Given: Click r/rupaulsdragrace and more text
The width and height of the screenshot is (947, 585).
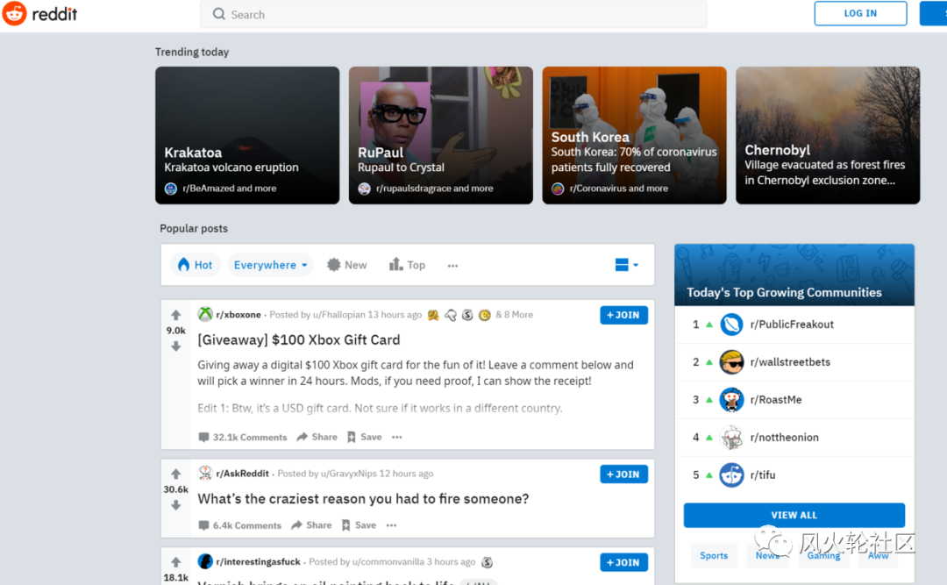Looking at the screenshot, I should (x=434, y=189).
